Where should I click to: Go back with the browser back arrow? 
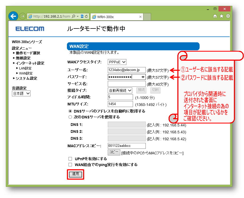13,16
